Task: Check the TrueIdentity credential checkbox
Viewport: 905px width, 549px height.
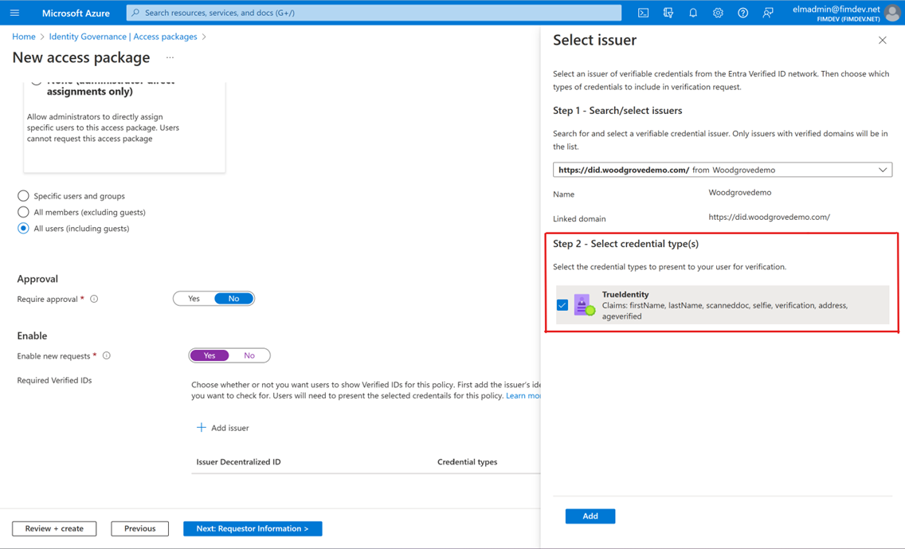Action: 562,304
